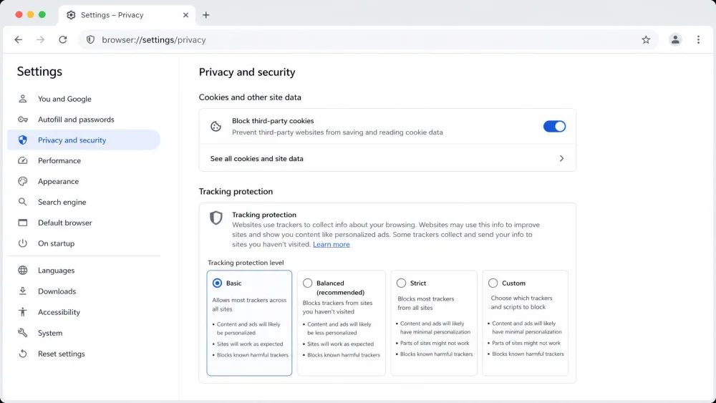The width and height of the screenshot is (716, 403).
Task: Click the You and Google person icon
Action: [x=22, y=99]
